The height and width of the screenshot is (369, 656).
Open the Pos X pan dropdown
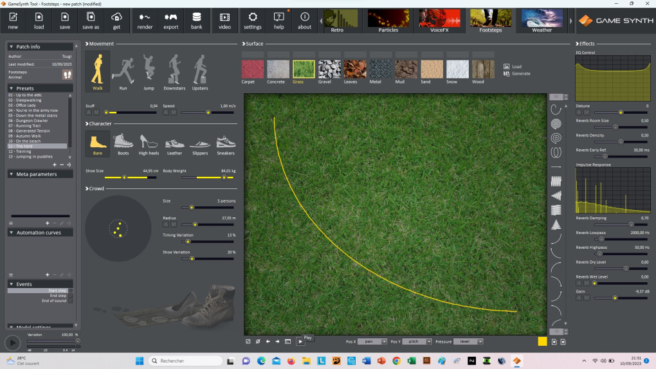[x=372, y=341]
